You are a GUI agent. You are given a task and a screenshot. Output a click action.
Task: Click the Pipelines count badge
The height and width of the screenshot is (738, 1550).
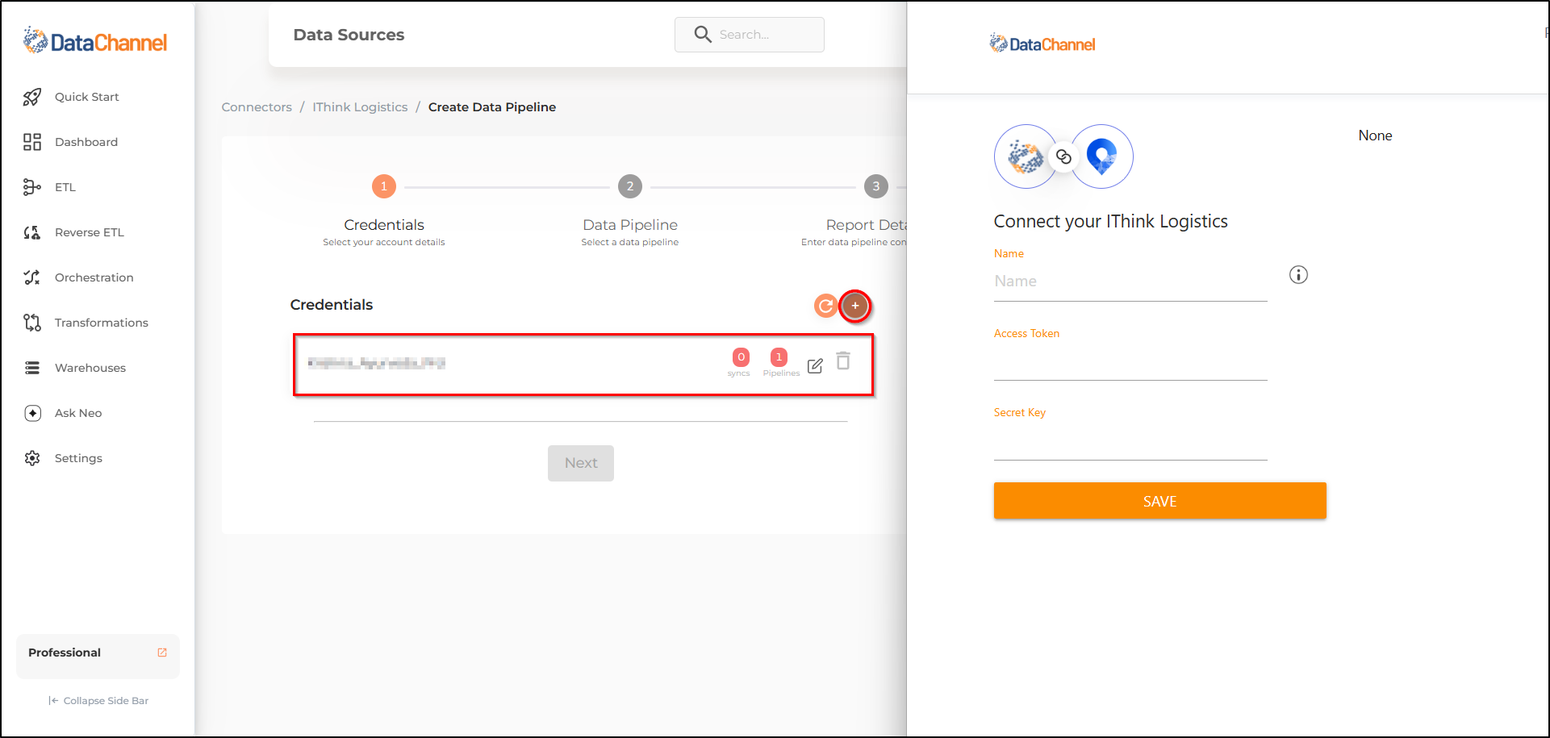coord(779,357)
